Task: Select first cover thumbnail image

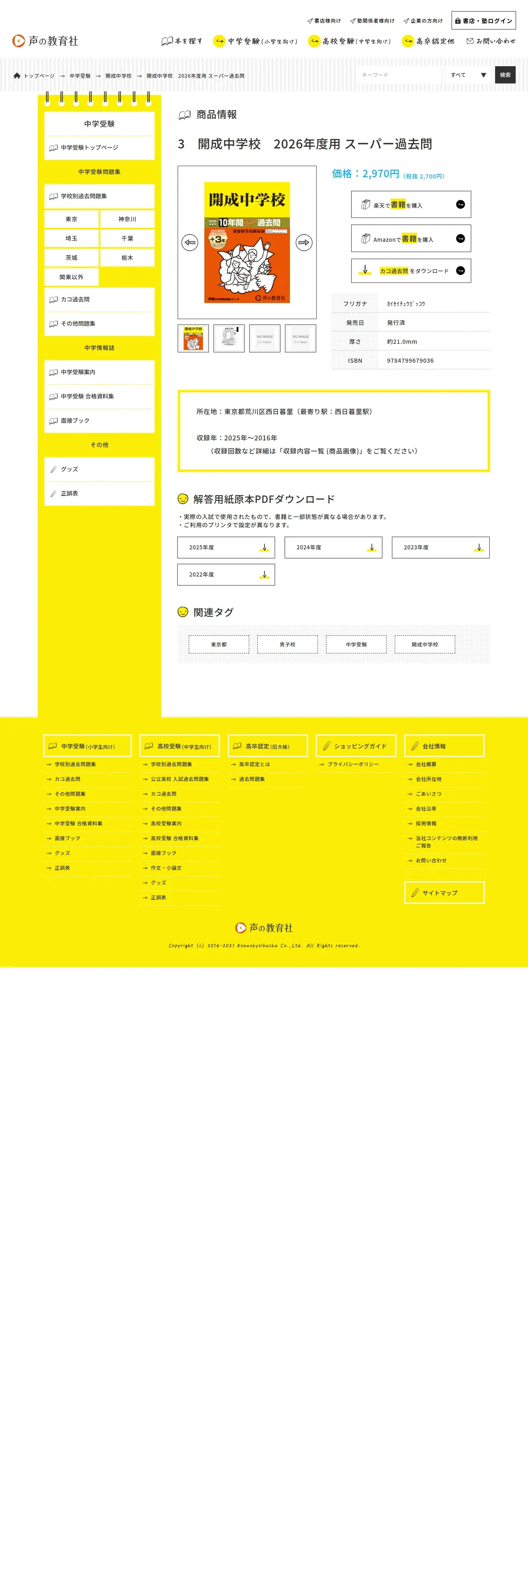Action: [x=193, y=338]
